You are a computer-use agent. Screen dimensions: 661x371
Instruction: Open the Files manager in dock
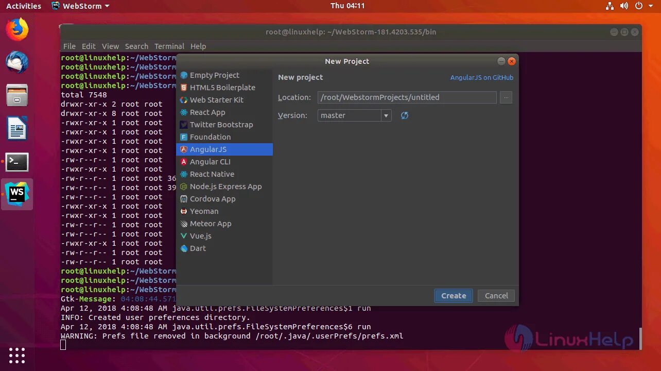click(x=17, y=95)
